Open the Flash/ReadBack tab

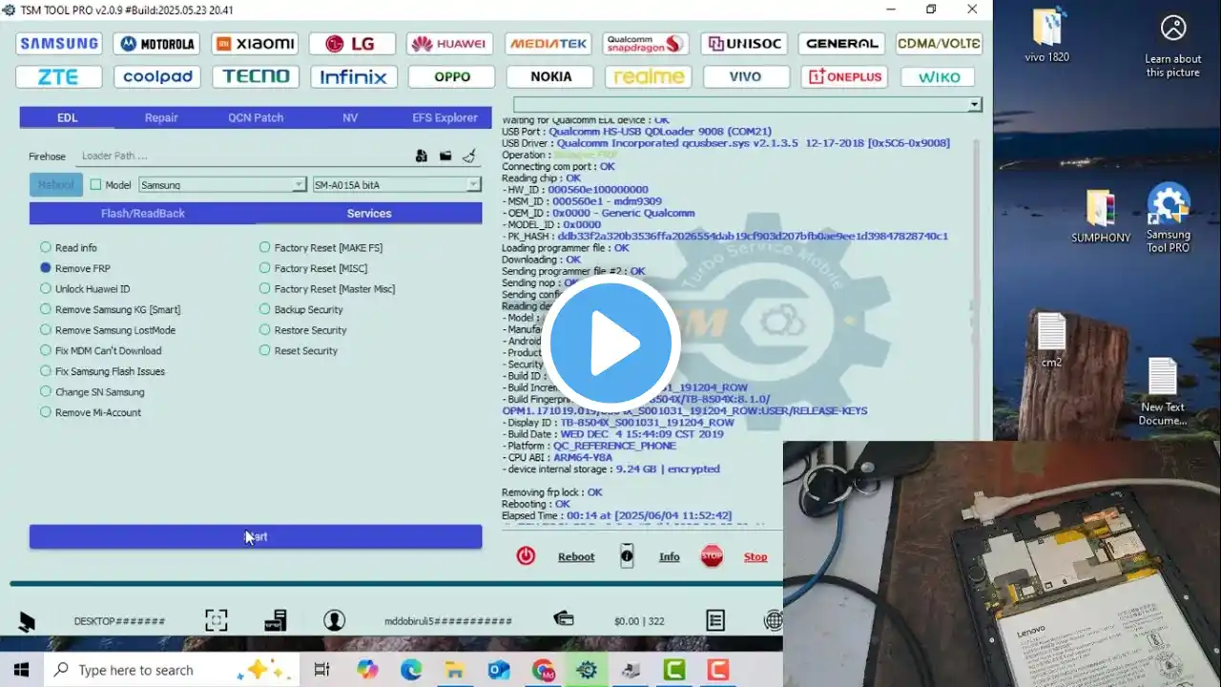pyautogui.click(x=143, y=213)
